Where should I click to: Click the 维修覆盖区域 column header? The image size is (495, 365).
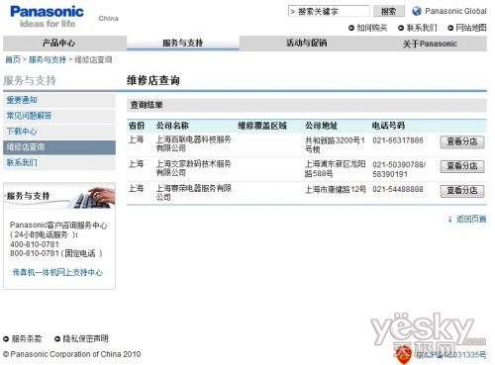[262, 126]
